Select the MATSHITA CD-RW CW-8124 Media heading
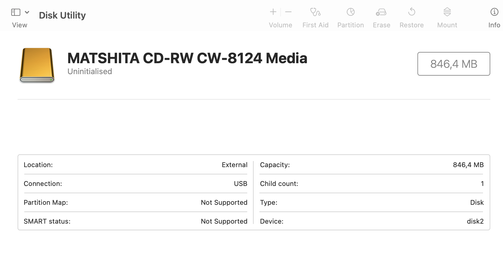The height and width of the screenshot is (254, 503). click(187, 58)
